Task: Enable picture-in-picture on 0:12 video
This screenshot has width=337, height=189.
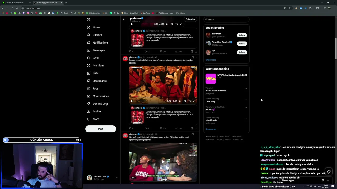Action: pyautogui.click(x=176, y=24)
